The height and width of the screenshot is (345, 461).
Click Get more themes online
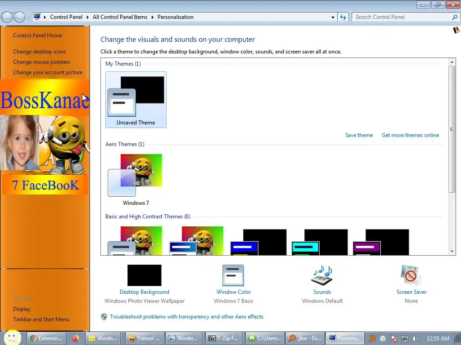click(411, 135)
